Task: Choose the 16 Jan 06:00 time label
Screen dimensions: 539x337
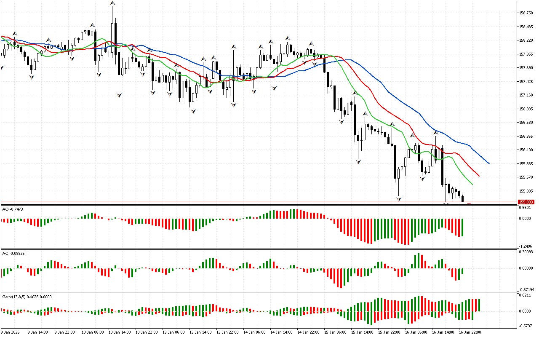Action: pyautogui.click(x=416, y=332)
